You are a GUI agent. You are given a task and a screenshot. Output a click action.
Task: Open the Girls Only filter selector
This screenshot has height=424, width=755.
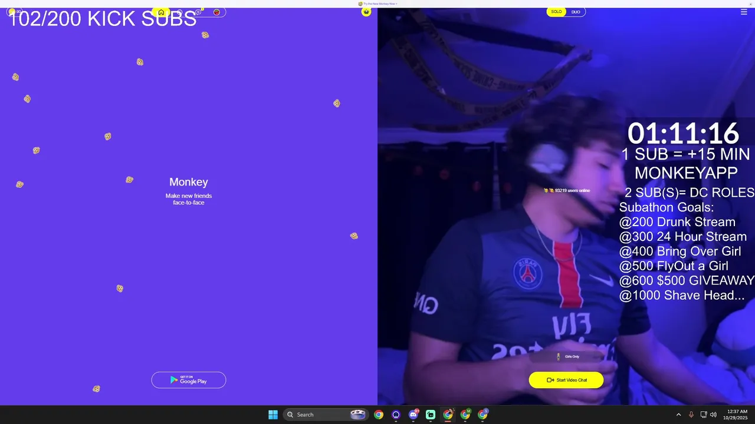click(x=566, y=356)
